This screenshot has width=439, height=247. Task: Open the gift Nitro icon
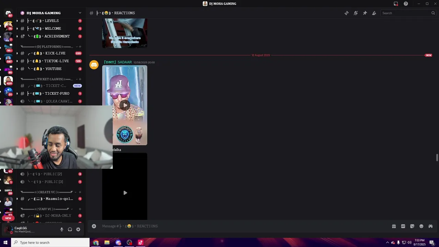click(x=394, y=226)
